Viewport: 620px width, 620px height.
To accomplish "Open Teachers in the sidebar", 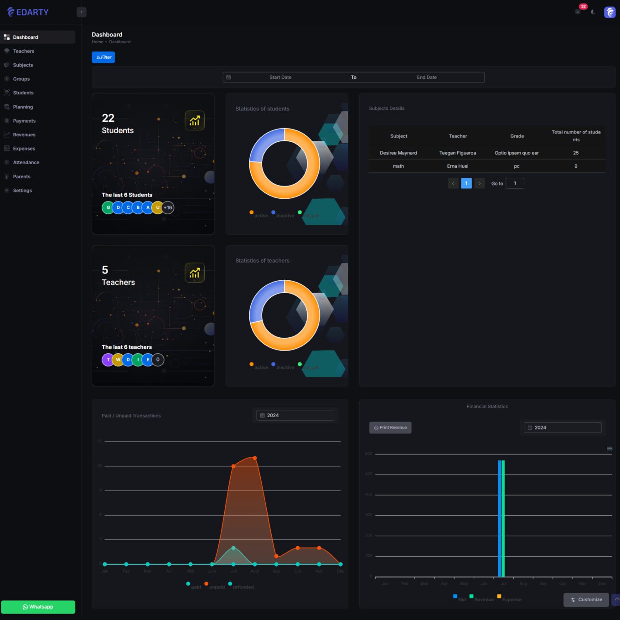I will pos(24,51).
